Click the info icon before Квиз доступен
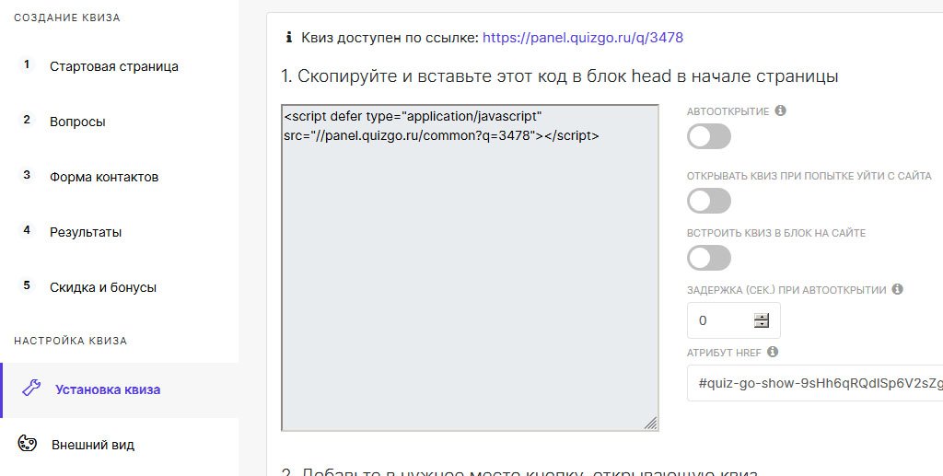The image size is (943, 476). click(288, 38)
